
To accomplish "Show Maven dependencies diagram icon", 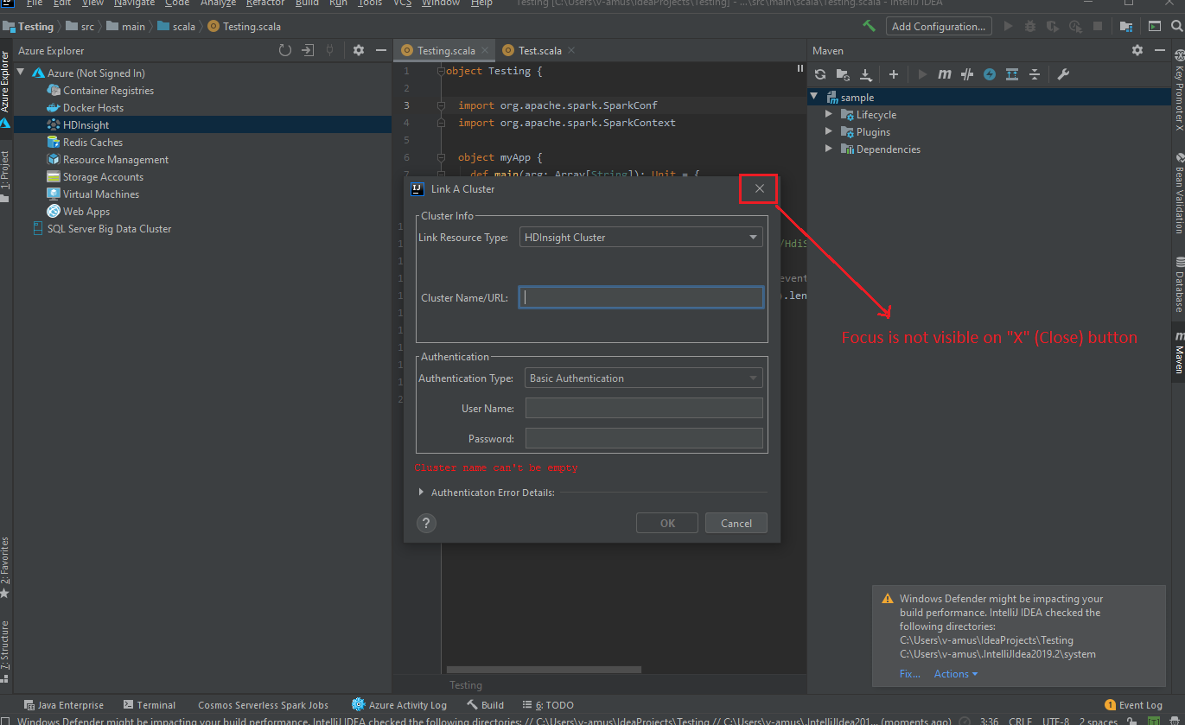I will [1012, 74].
